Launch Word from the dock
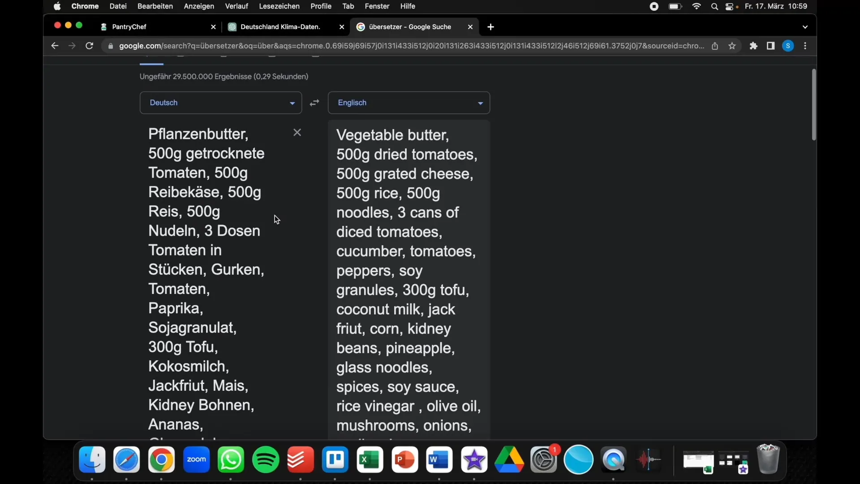860x484 pixels. click(439, 460)
